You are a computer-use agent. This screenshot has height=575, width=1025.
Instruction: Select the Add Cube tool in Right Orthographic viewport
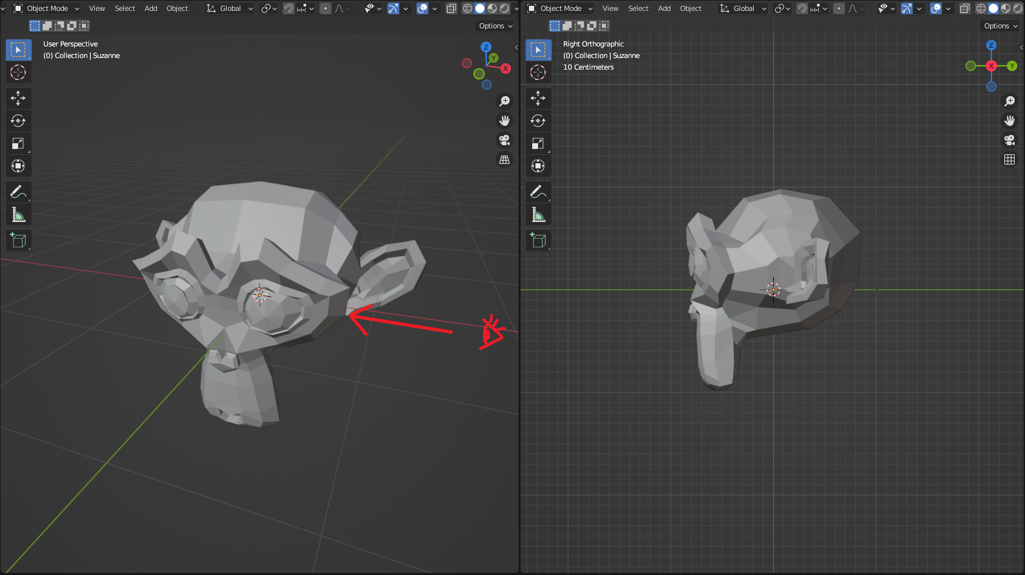click(x=538, y=240)
